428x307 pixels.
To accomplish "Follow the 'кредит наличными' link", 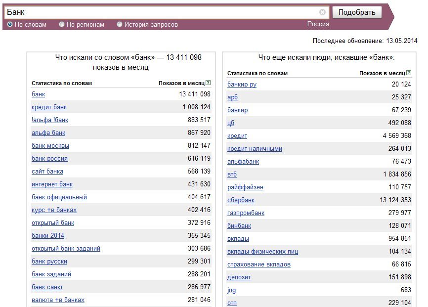I will [255, 149].
